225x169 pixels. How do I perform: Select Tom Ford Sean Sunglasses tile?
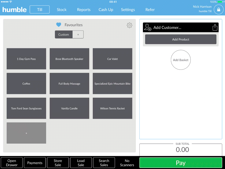(x=26, y=108)
